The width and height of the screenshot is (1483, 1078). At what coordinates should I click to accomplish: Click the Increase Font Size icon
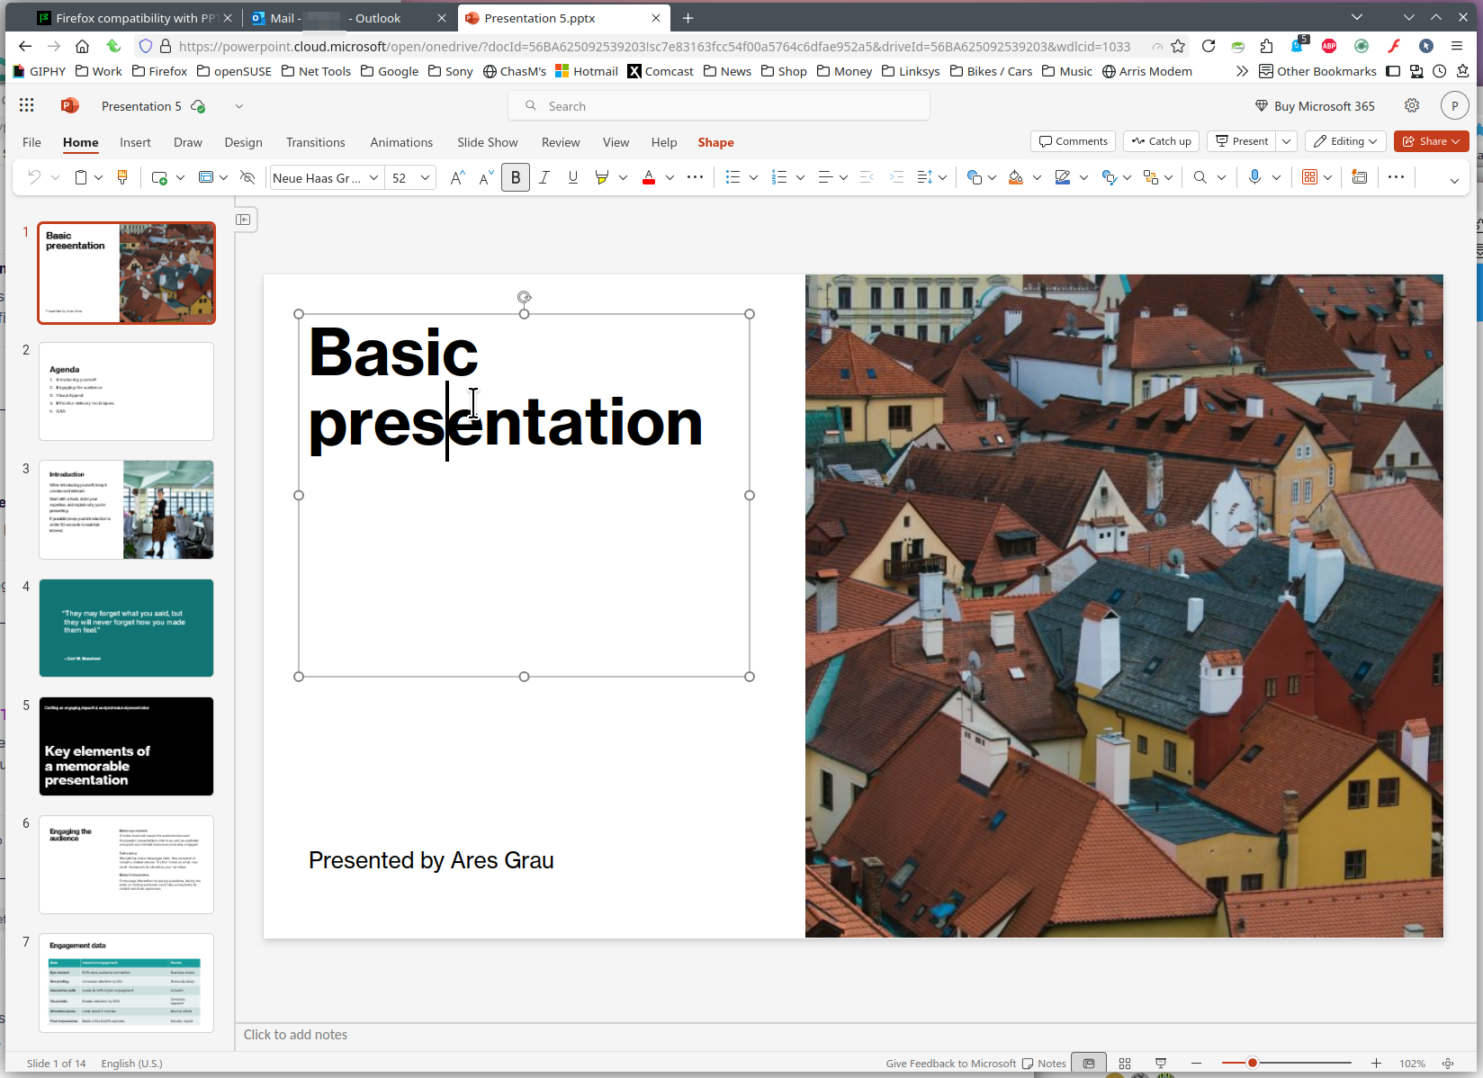click(x=457, y=177)
